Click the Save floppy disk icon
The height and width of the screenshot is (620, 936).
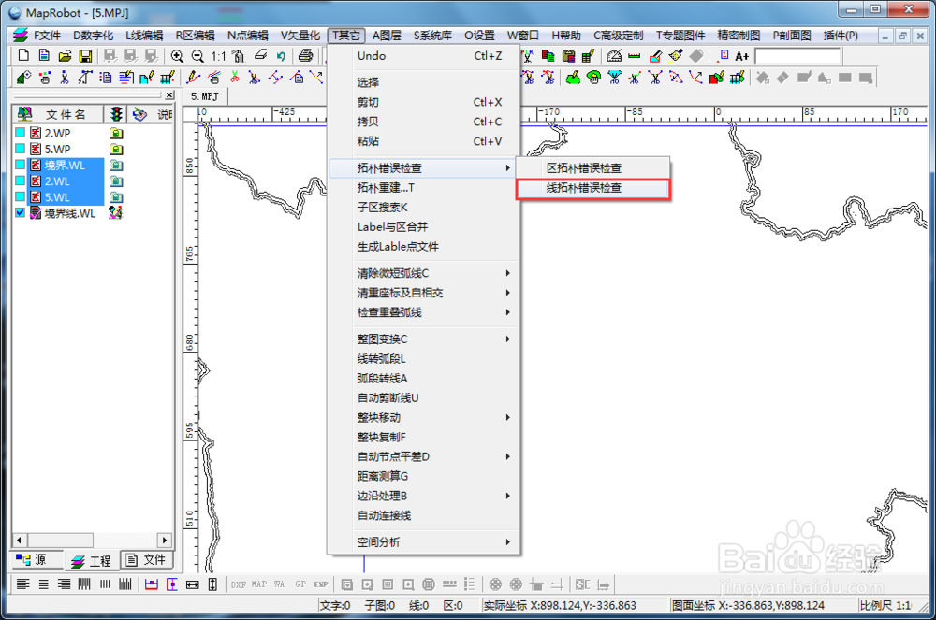(85, 56)
